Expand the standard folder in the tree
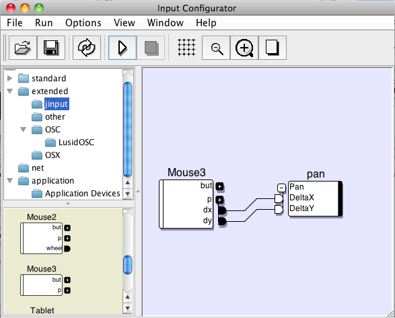Screen dimensions: 395x318 (x=10, y=78)
